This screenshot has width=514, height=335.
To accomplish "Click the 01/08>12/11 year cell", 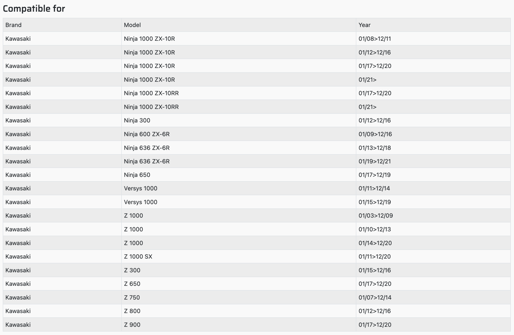I will (x=375, y=39).
